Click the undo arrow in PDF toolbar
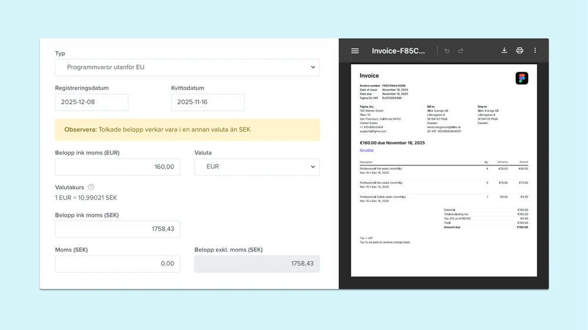The width and height of the screenshot is (588, 330). coord(447,51)
